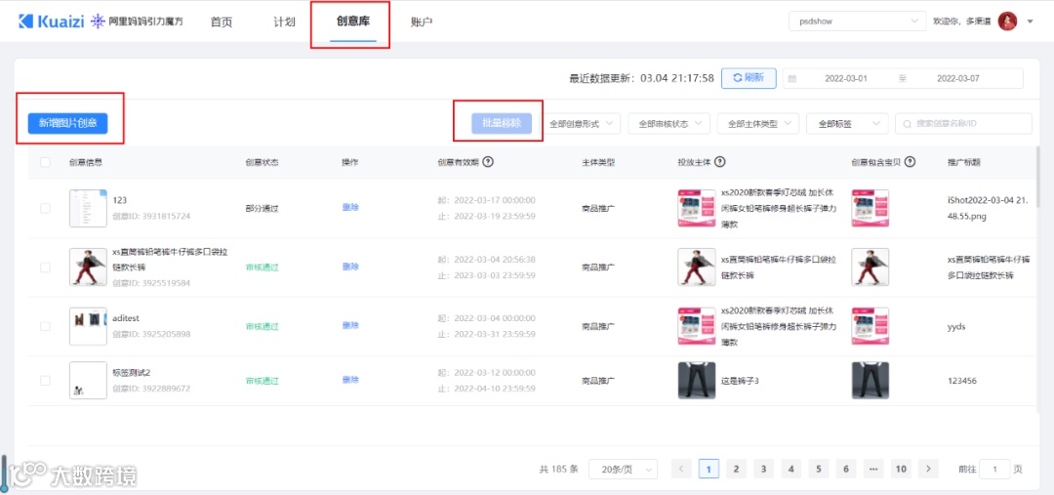Expand 全部创意形式 filter dropdown

click(581, 124)
